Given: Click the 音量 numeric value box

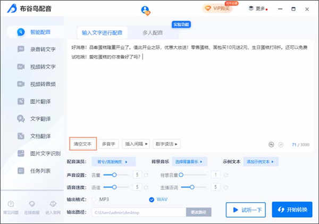Looking at the screenshot, I should coord(137,175).
